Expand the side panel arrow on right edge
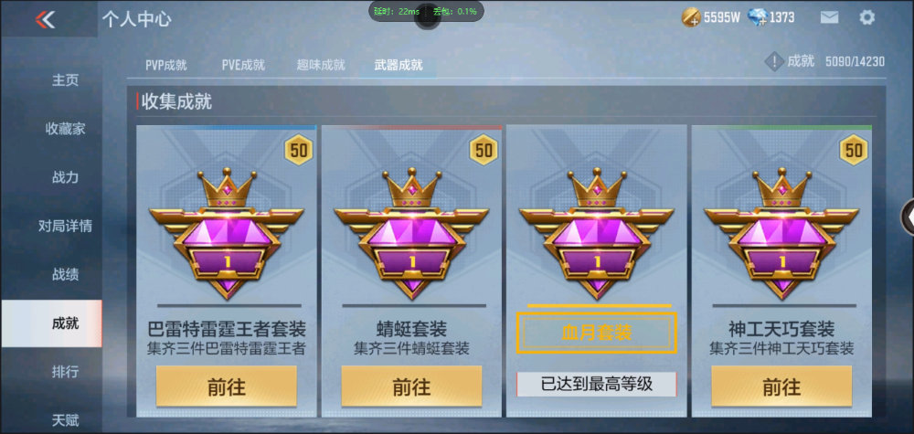 909,217
